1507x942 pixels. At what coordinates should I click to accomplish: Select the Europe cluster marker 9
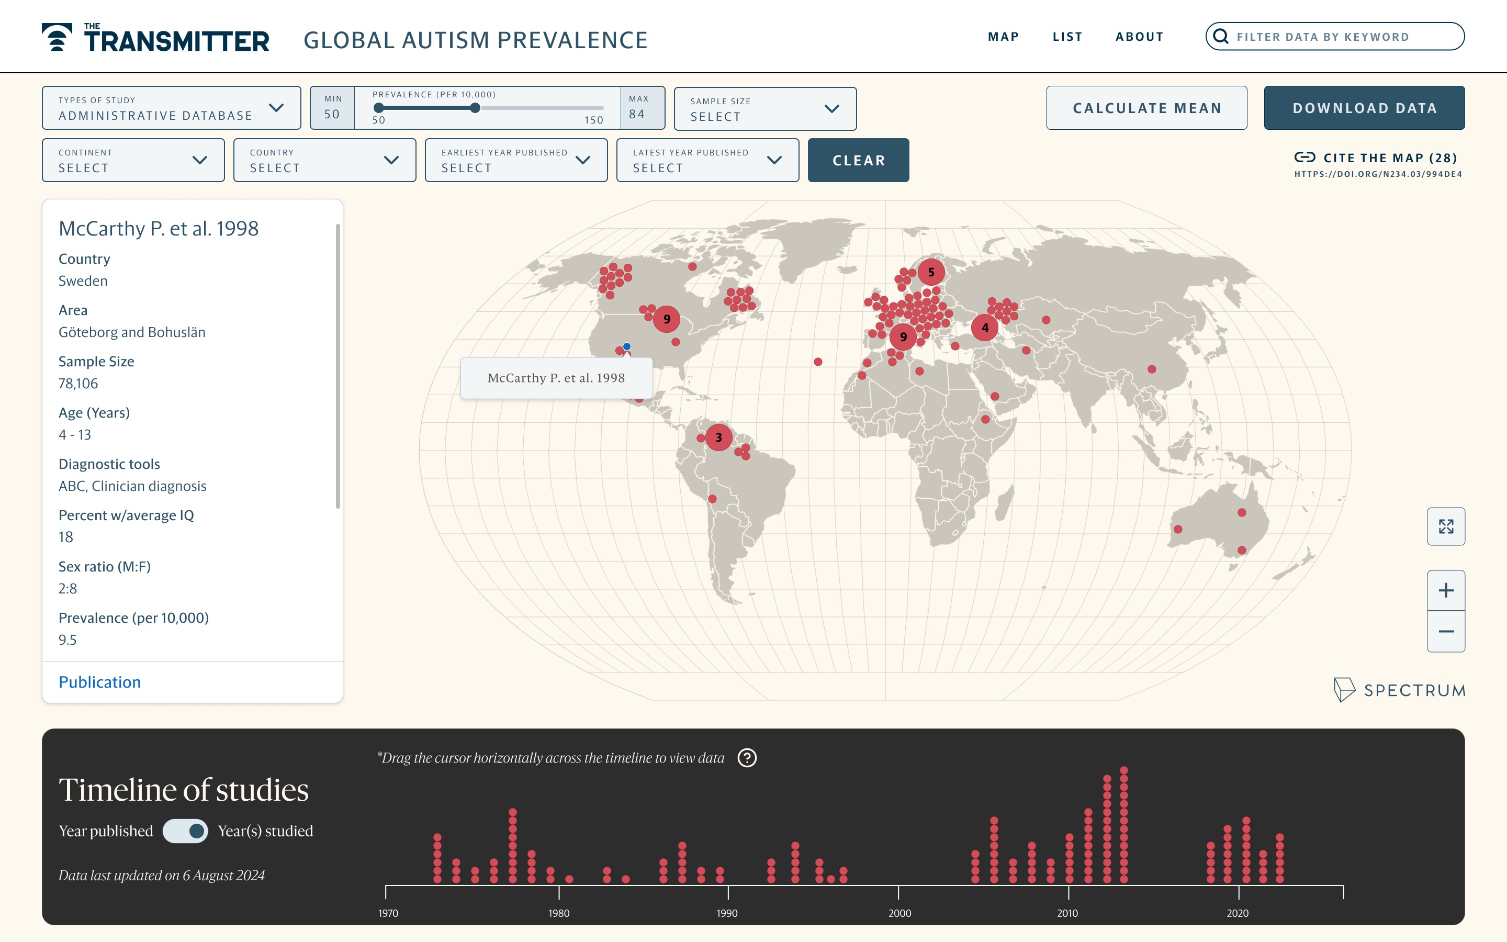pos(903,337)
